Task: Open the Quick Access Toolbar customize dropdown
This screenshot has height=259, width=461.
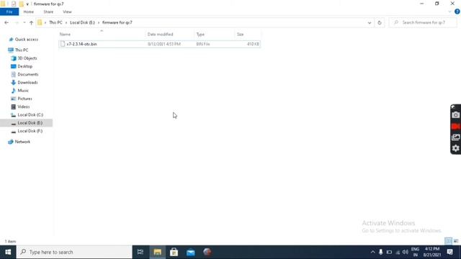Action: (x=27, y=4)
